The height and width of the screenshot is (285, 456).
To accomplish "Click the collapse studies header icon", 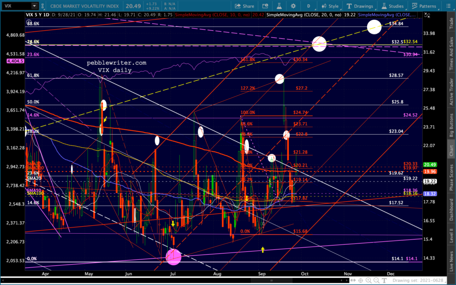I will (427, 15).
